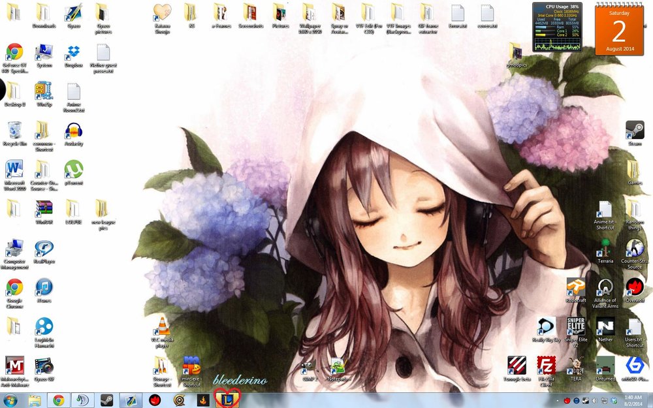
Task: Launch VLC media player shortcut
Action: coord(162,333)
